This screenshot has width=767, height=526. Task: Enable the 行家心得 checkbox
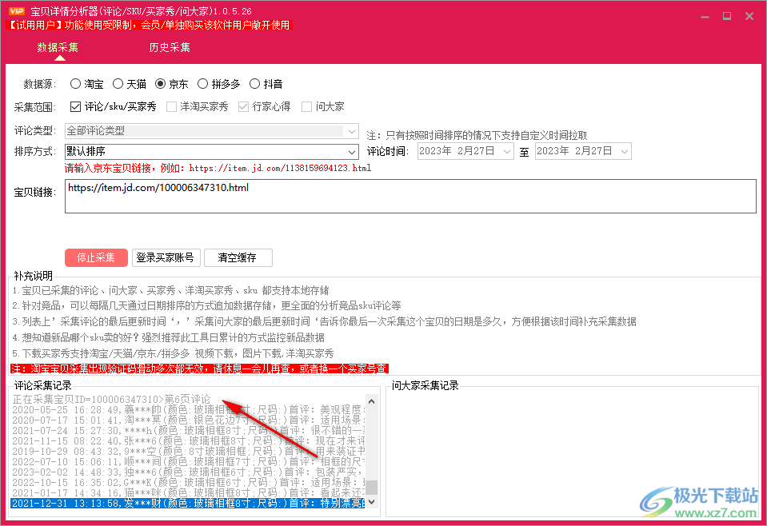[x=242, y=106]
